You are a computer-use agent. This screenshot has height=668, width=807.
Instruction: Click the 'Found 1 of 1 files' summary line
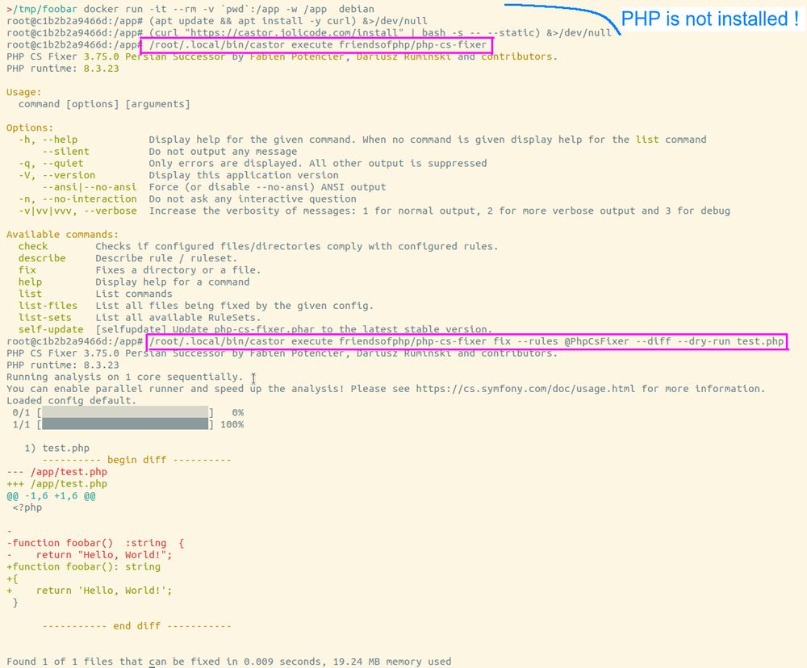click(228, 662)
